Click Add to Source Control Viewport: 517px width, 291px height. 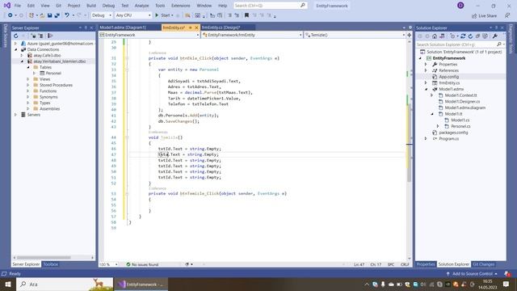[472, 273]
